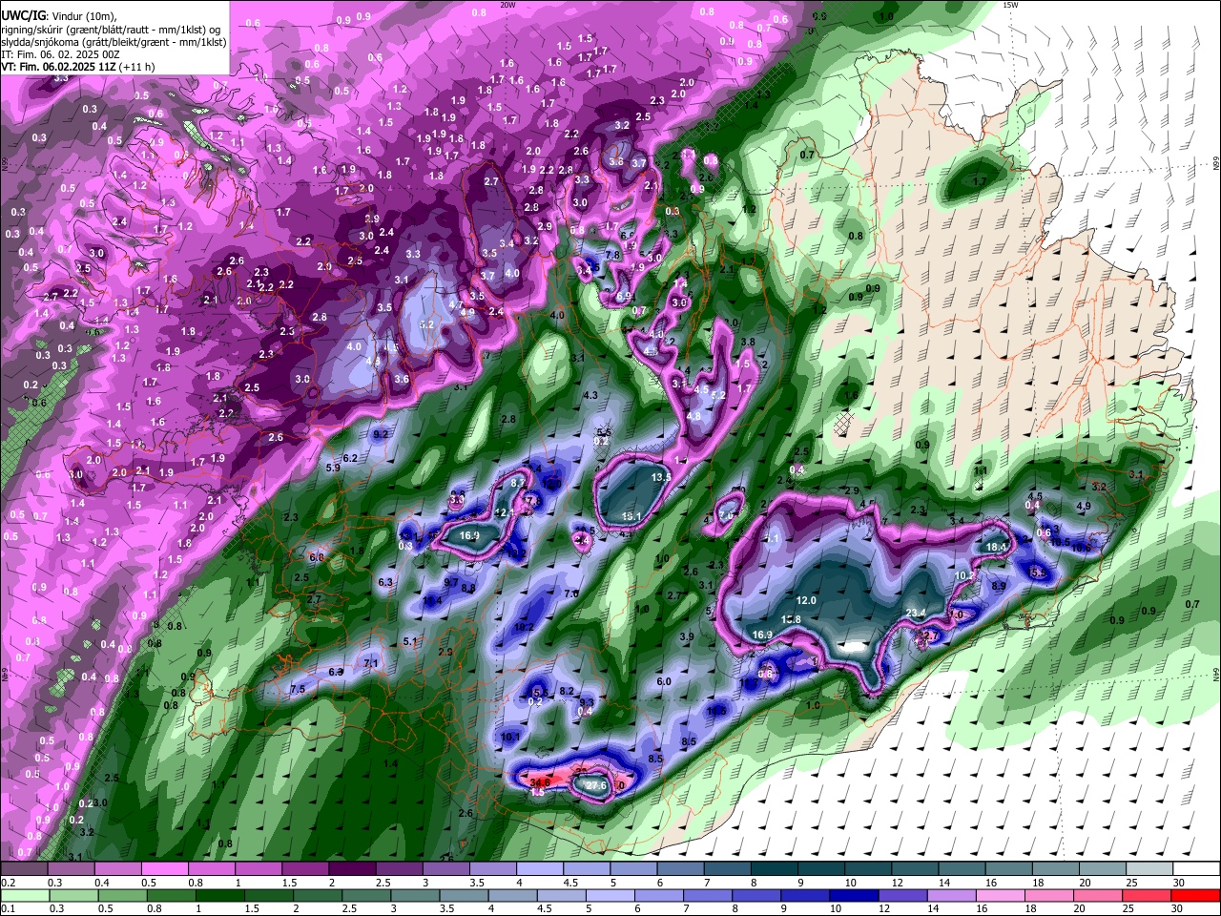1221x916 pixels.
Task: Click the 7.5 value near the southwest coast
Action: click(298, 689)
